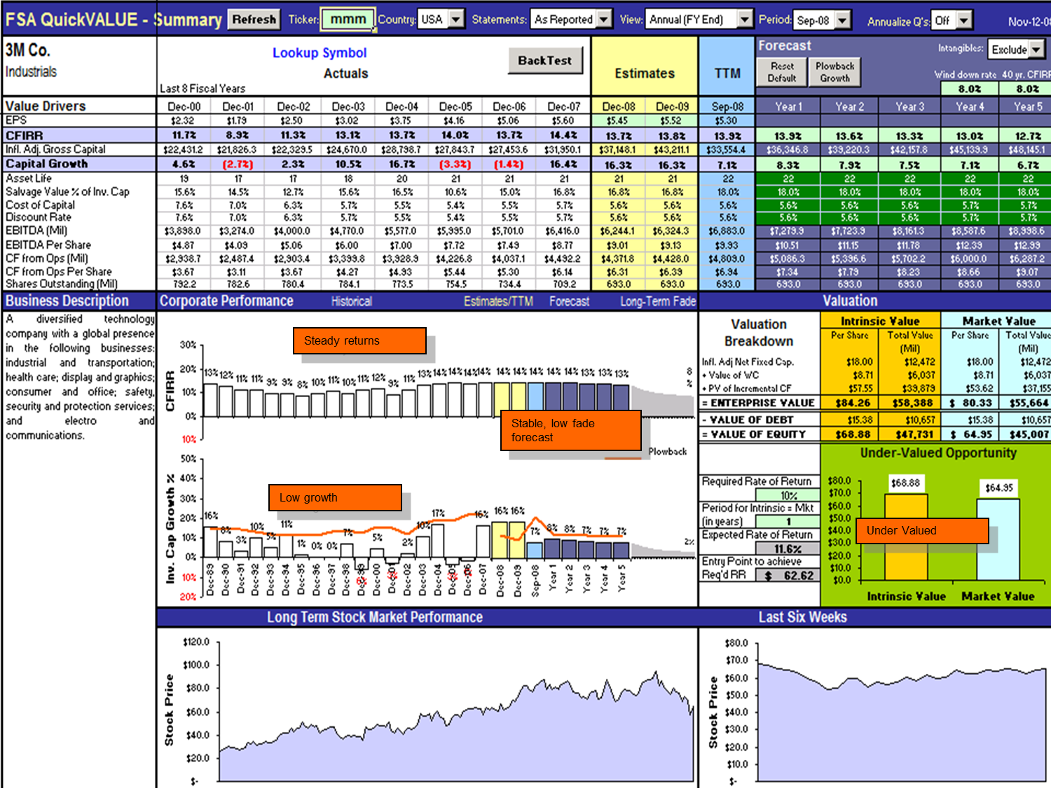This screenshot has height=788, width=1051.
Task: Select the Ticker input field containing mmm
Action: 348,19
